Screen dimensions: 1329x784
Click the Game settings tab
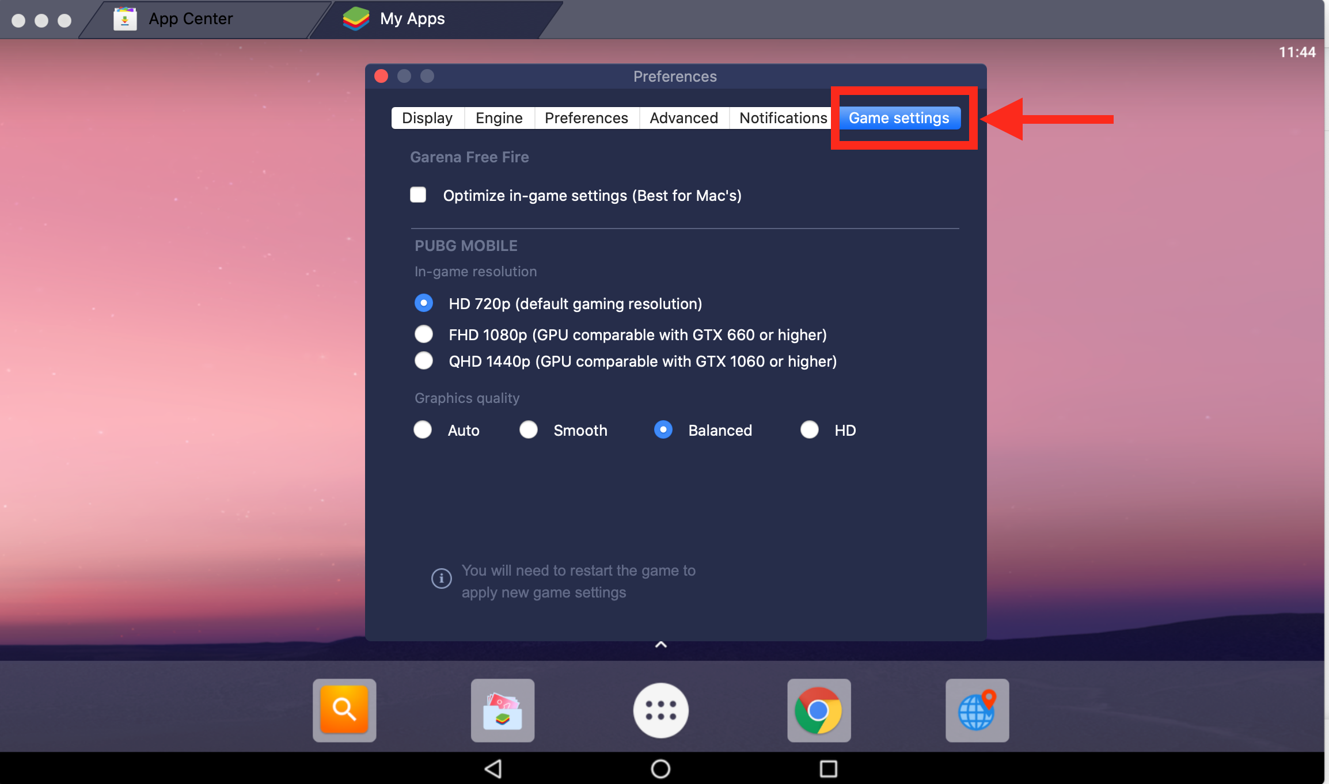(899, 119)
